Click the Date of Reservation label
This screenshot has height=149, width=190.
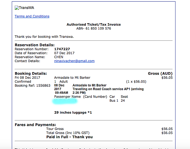tap(31, 53)
